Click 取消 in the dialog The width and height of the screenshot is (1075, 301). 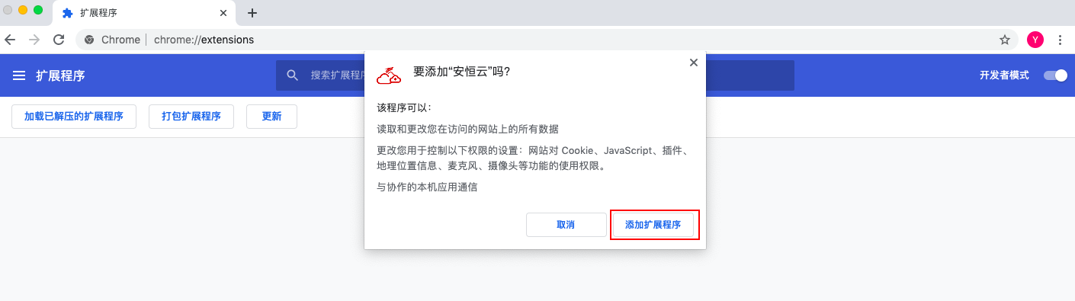566,225
